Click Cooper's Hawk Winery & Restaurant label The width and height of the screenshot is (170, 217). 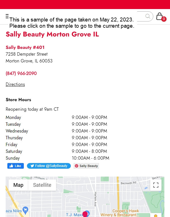[120, 213]
